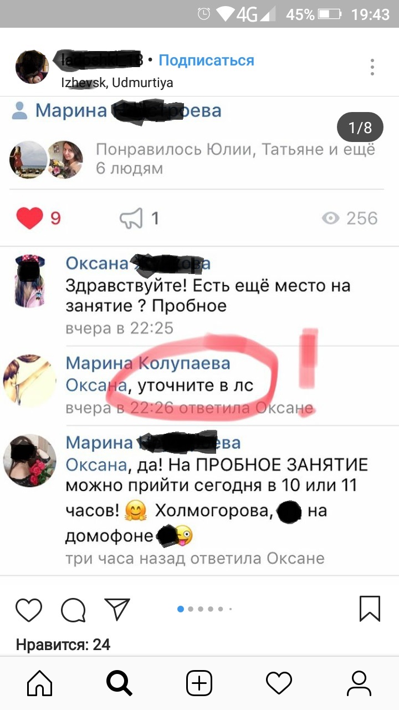Open the poster's round profile avatar

pos(32,67)
